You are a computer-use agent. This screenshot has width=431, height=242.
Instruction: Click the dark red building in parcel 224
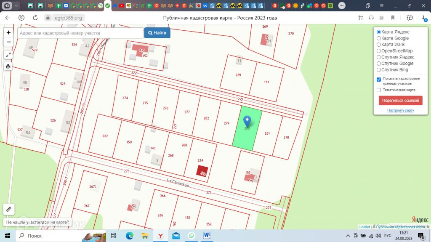click(202, 170)
